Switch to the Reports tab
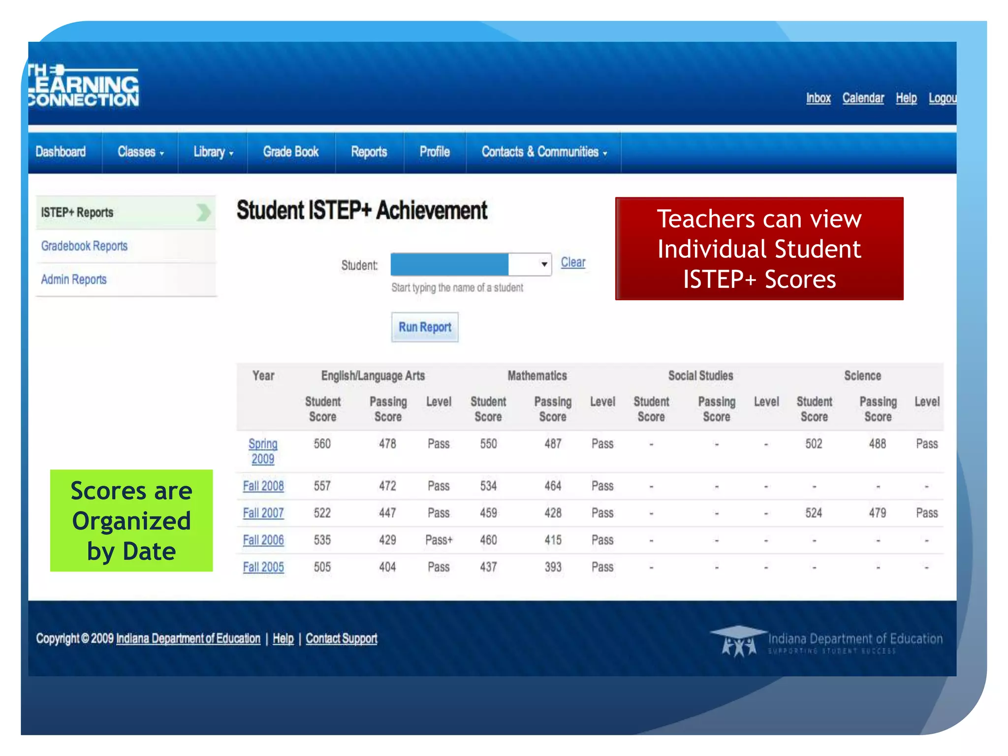1008x756 pixels. point(369,152)
